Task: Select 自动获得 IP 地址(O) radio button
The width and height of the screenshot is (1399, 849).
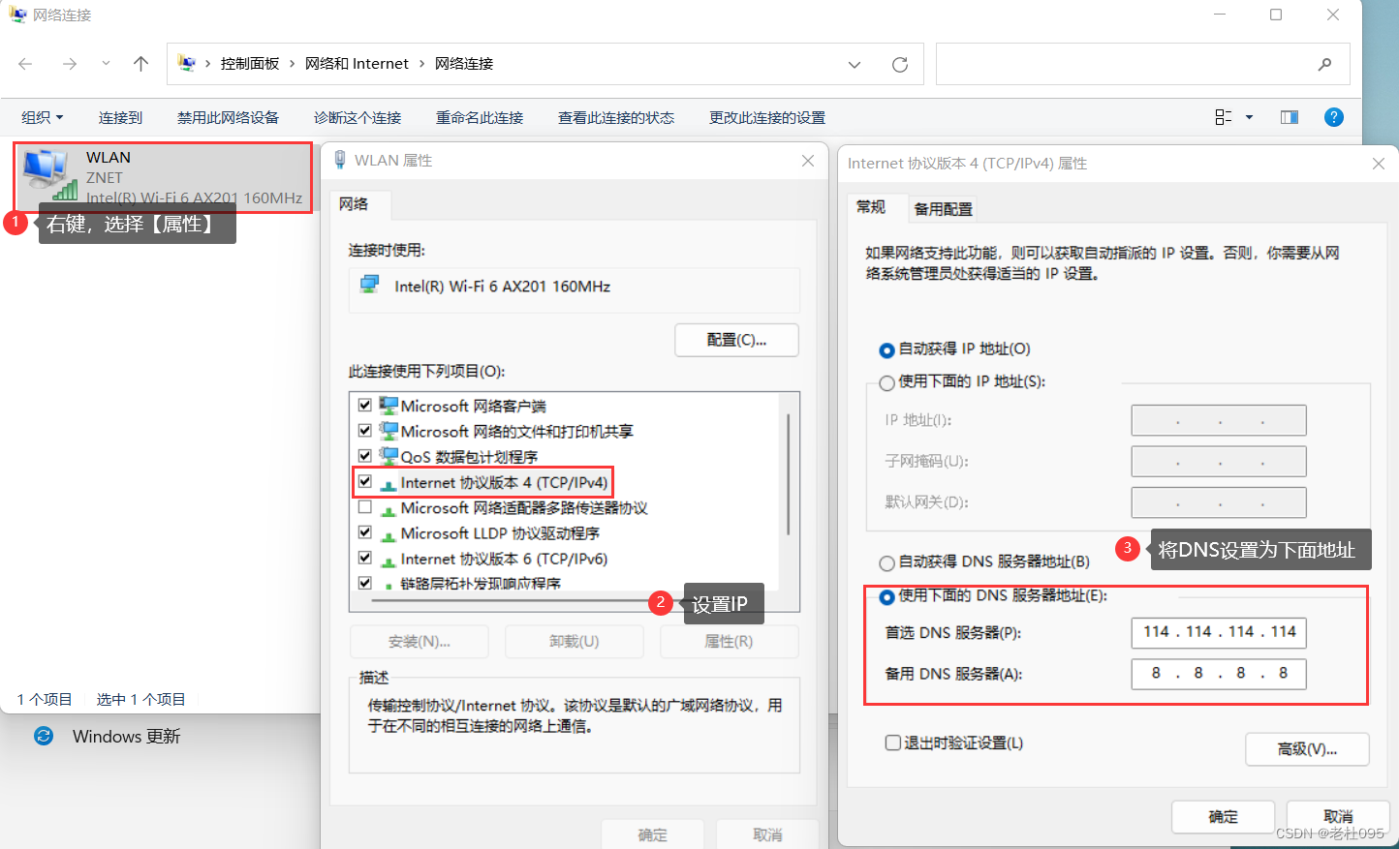Action: [886, 349]
